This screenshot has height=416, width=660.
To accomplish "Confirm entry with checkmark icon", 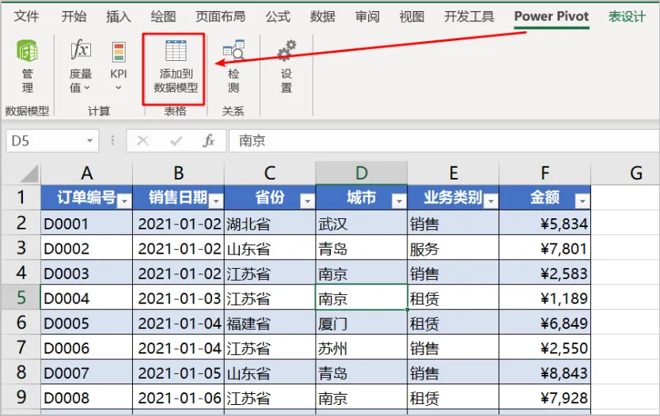I will click(176, 141).
